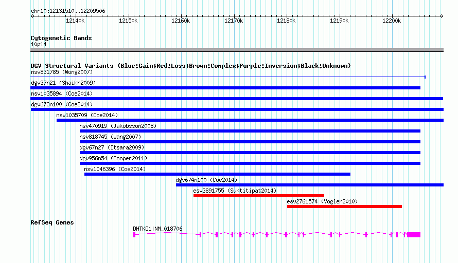Select the dgv673n100 (Coe2014) gain bar
The image size is (458, 263).
point(237,109)
